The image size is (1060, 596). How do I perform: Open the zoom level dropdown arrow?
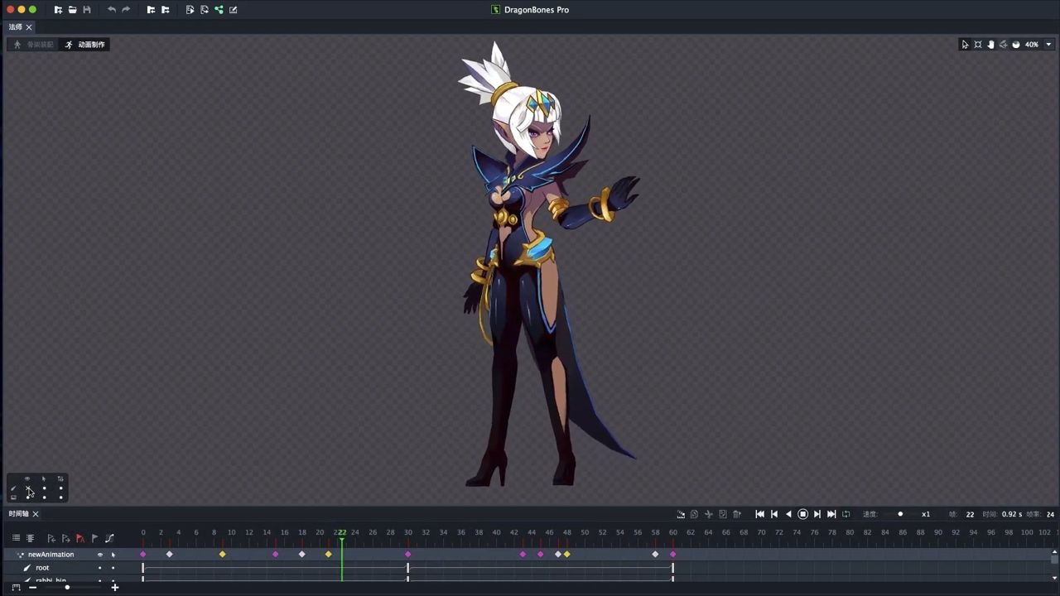pyautogui.click(x=1048, y=45)
